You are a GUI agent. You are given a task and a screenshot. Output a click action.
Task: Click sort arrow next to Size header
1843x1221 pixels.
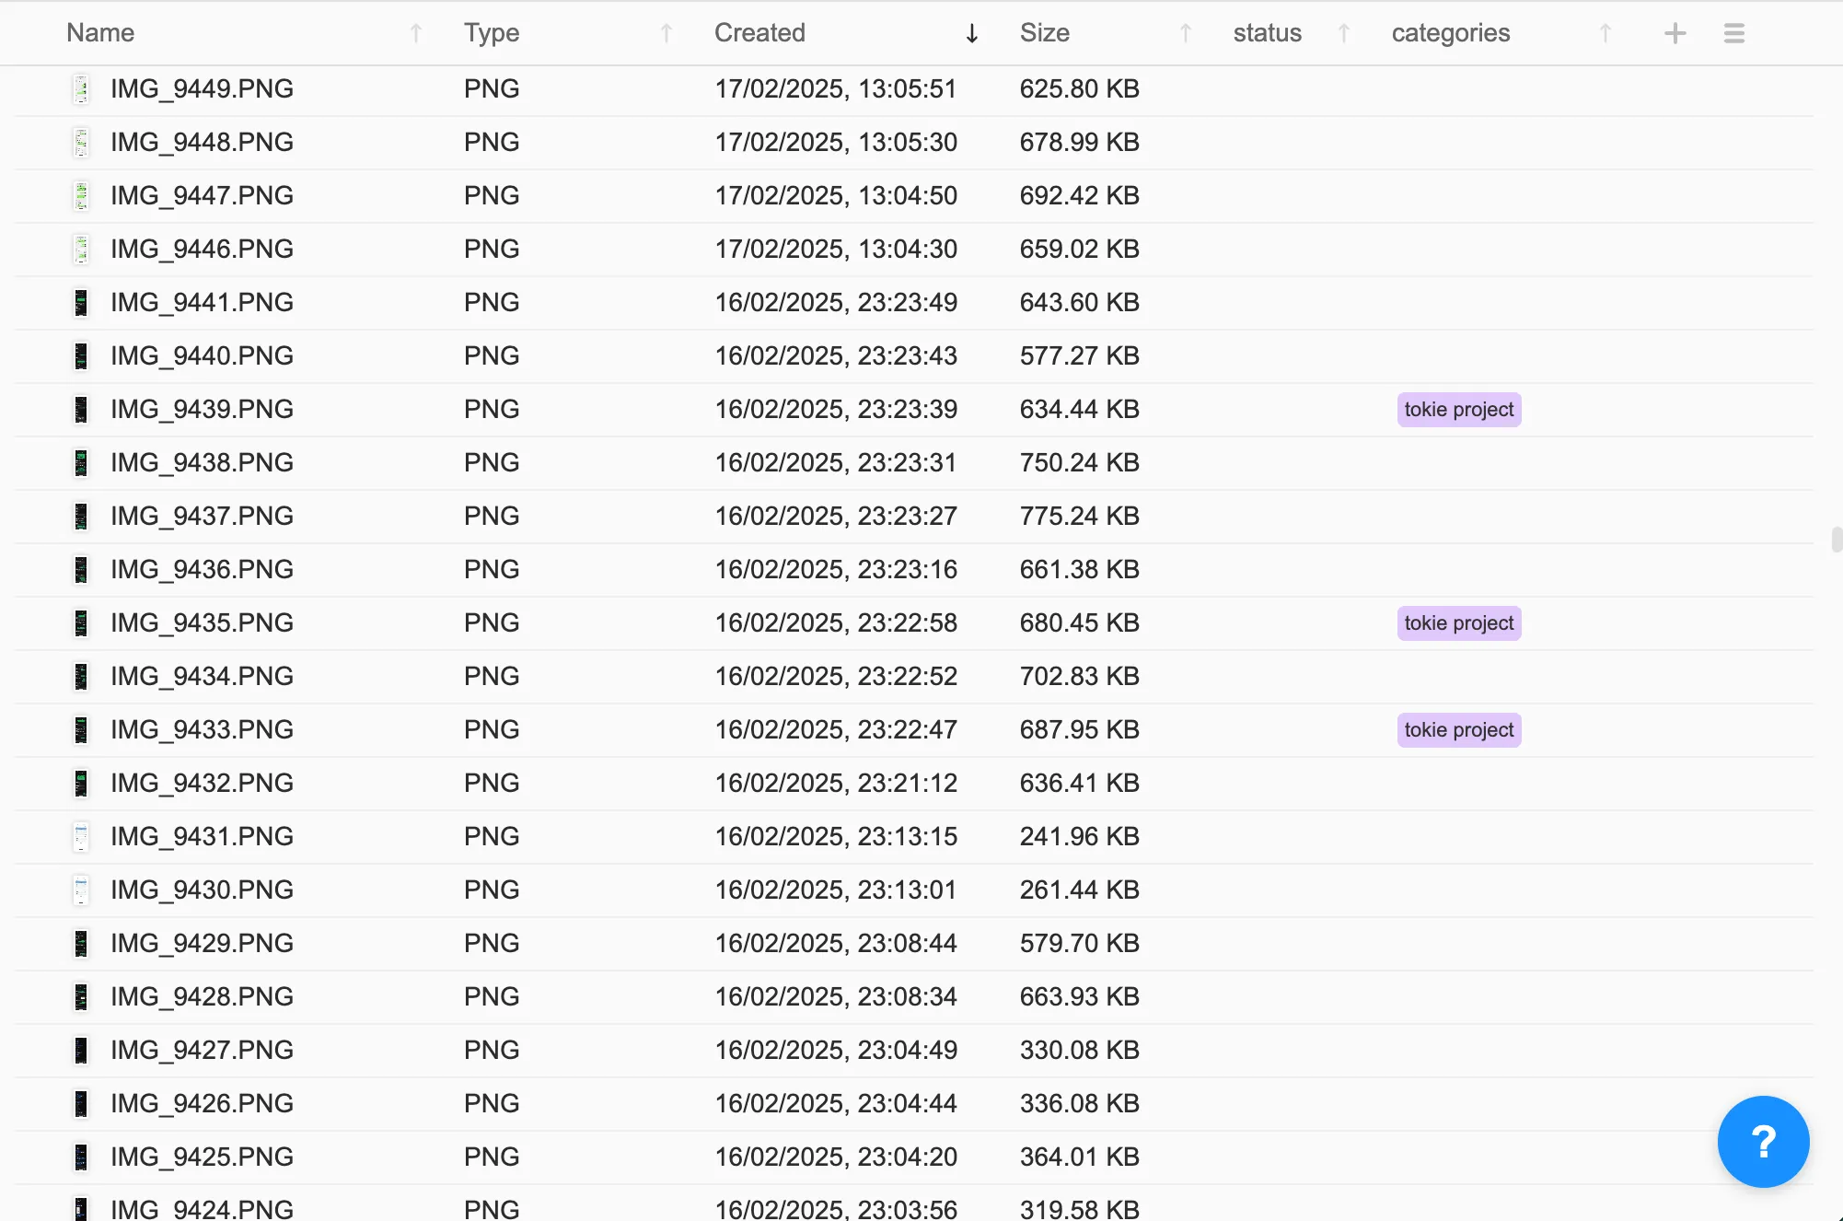pos(1185,34)
